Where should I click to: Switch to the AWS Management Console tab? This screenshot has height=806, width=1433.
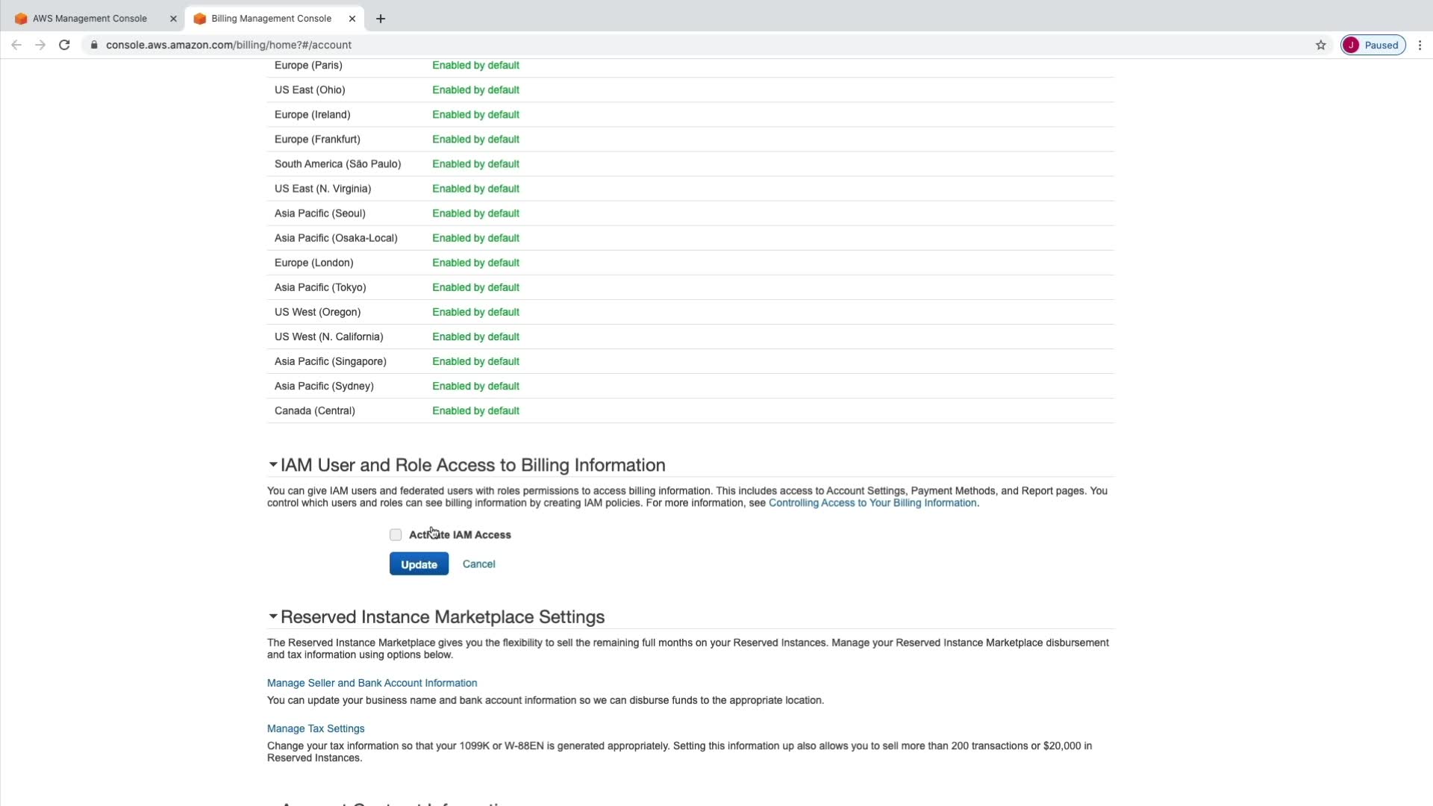point(90,19)
